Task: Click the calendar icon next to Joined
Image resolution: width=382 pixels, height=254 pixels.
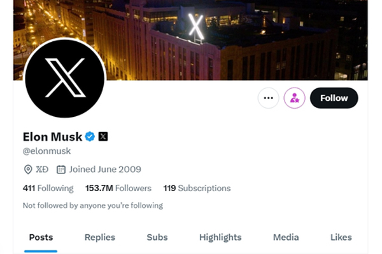Action: [61, 170]
